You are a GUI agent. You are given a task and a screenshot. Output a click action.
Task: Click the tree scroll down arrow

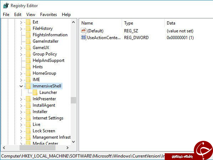(x=73, y=142)
